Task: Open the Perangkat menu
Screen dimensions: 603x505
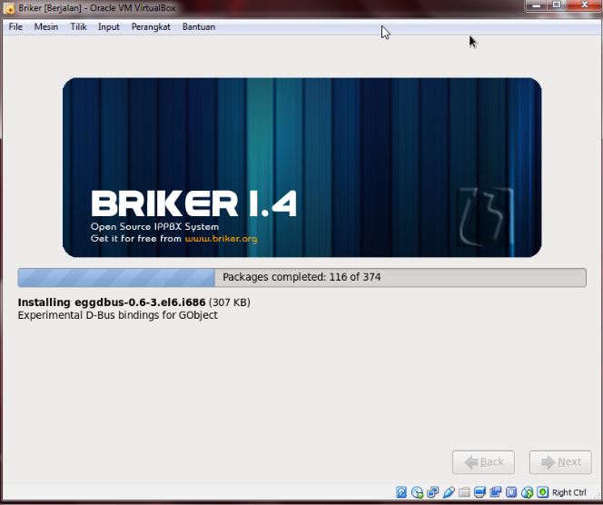Action: 151,27
